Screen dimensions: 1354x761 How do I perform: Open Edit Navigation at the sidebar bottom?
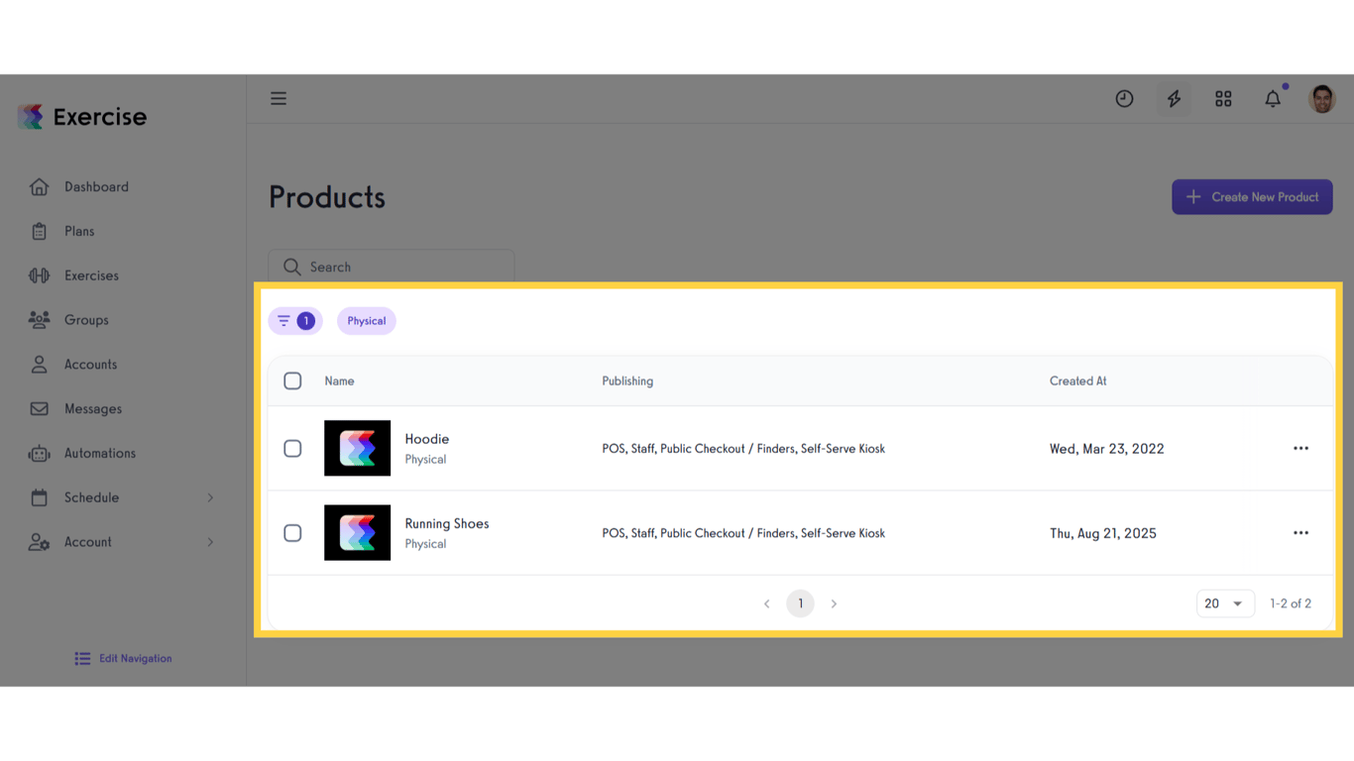point(122,657)
